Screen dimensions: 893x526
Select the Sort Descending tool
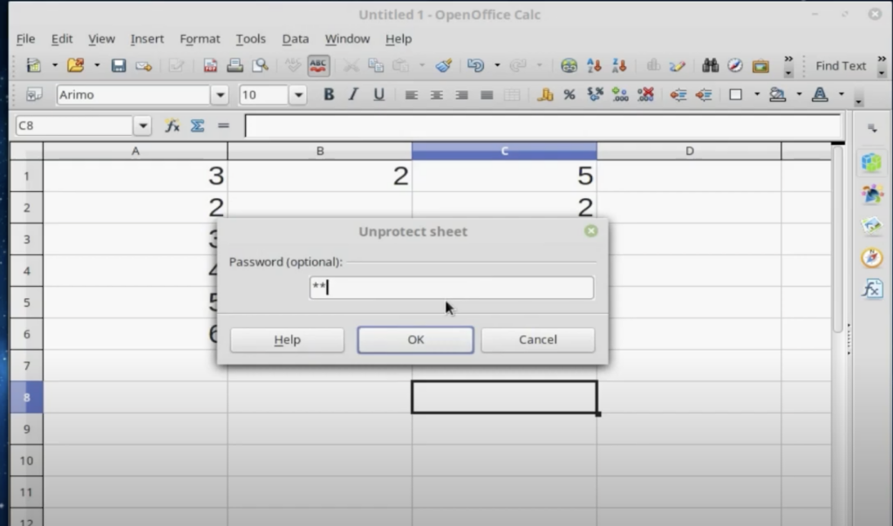[619, 65]
